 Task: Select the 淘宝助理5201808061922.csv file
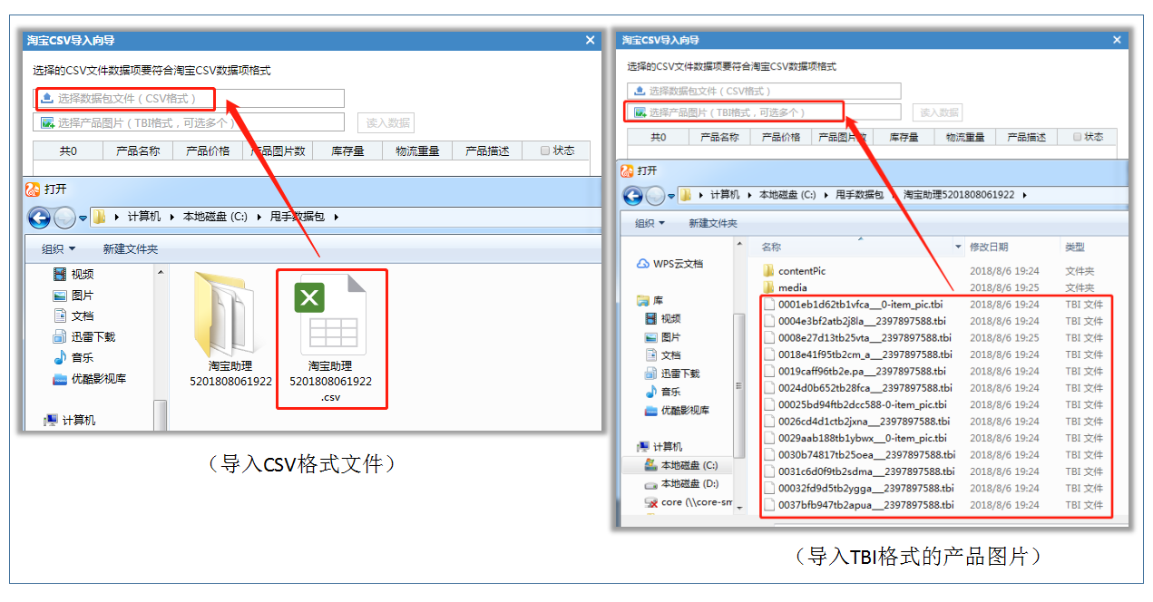330,337
